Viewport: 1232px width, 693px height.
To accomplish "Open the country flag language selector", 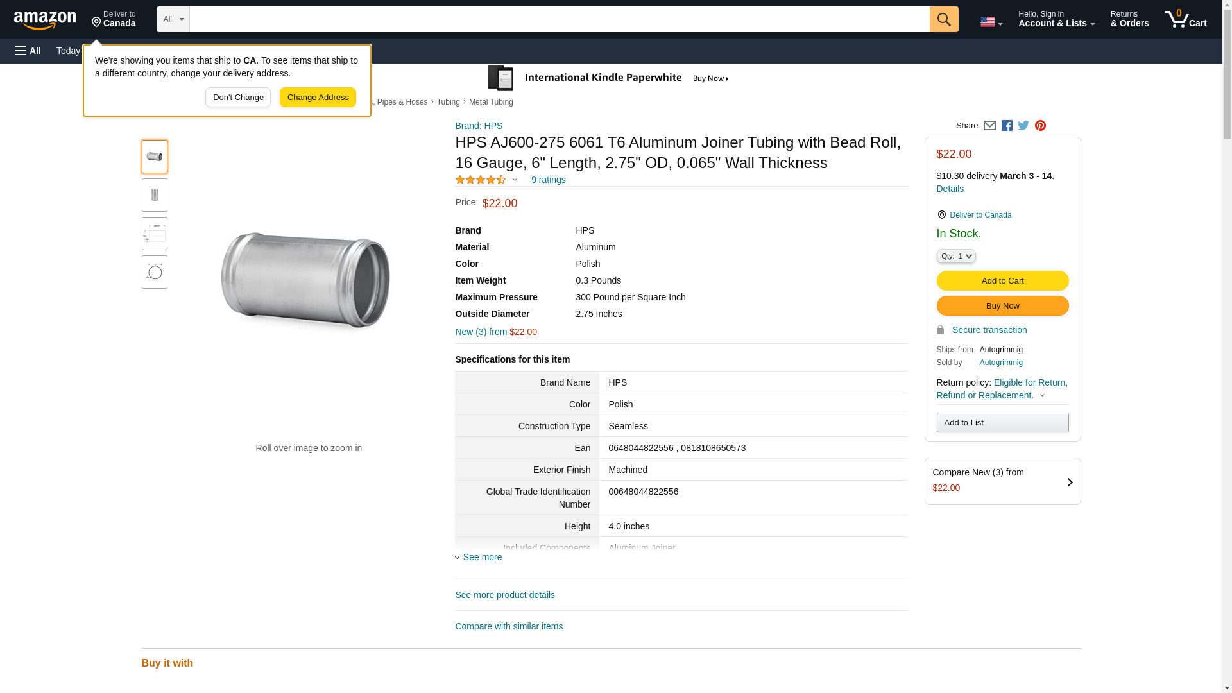I will 991,22.
